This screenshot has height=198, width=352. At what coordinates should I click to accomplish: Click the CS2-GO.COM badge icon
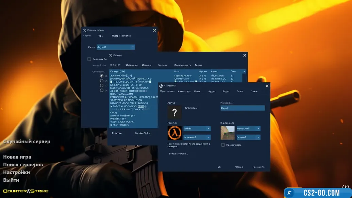pyautogui.click(x=289, y=193)
